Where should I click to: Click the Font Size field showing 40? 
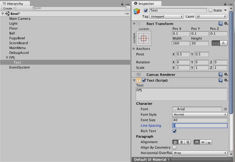point(200,120)
